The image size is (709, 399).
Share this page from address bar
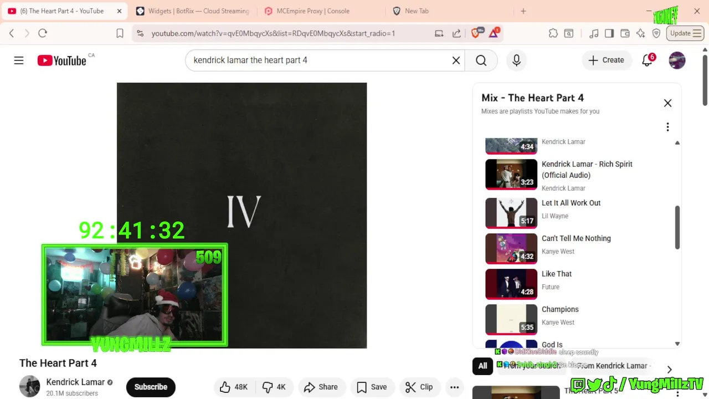click(456, 33)
